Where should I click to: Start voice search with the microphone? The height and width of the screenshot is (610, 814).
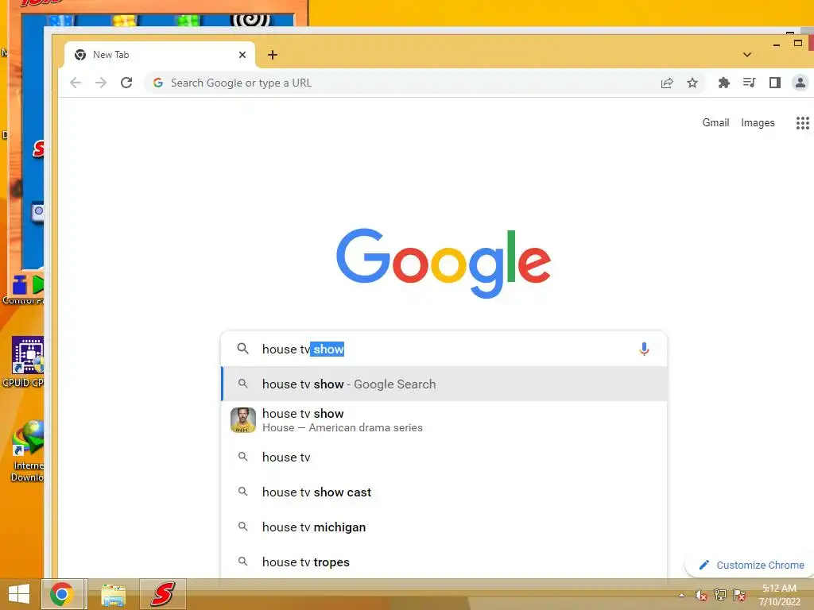tap(644, 349)
